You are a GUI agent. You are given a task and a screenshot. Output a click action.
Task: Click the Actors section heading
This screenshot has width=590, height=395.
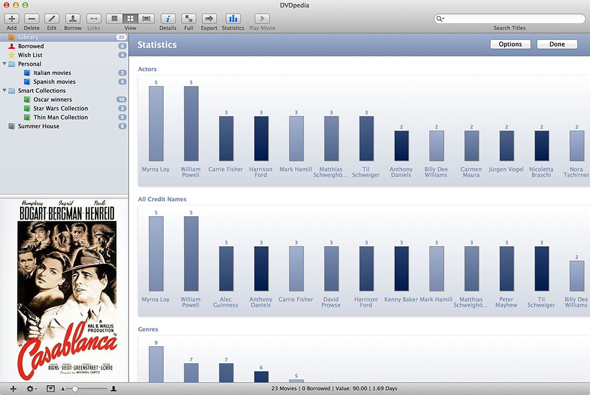tap(147, 69)
